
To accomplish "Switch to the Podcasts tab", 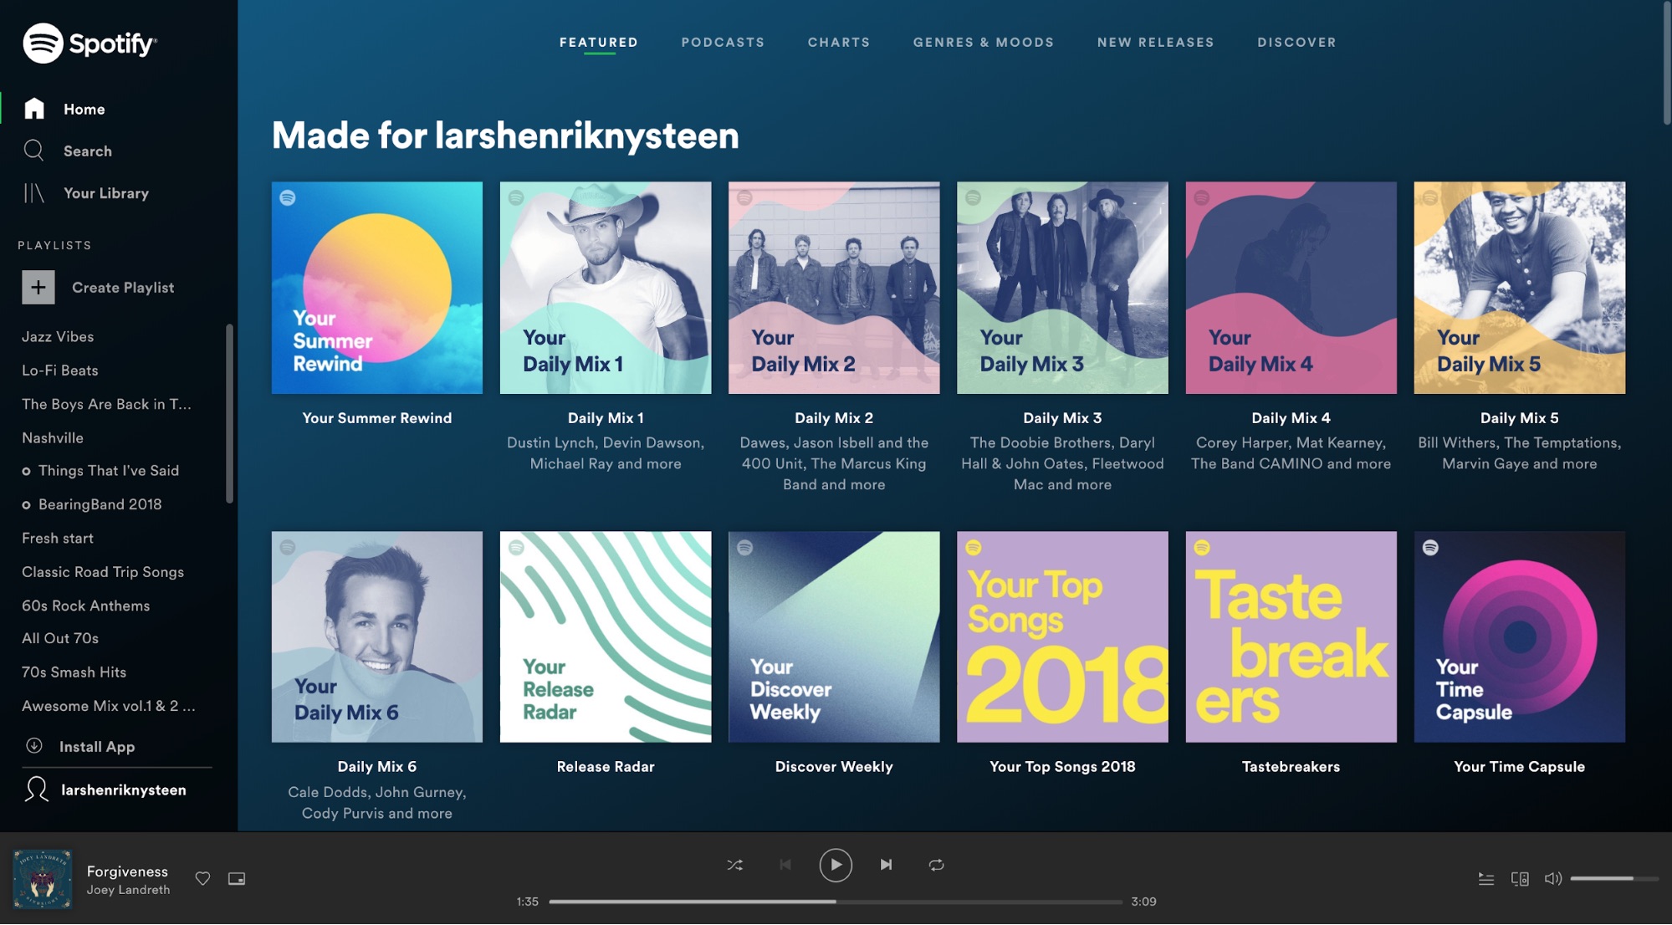I will click(723, 42).
